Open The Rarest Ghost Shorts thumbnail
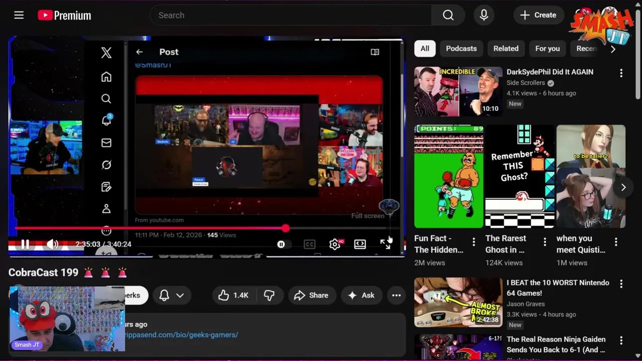 coord(520,176)
